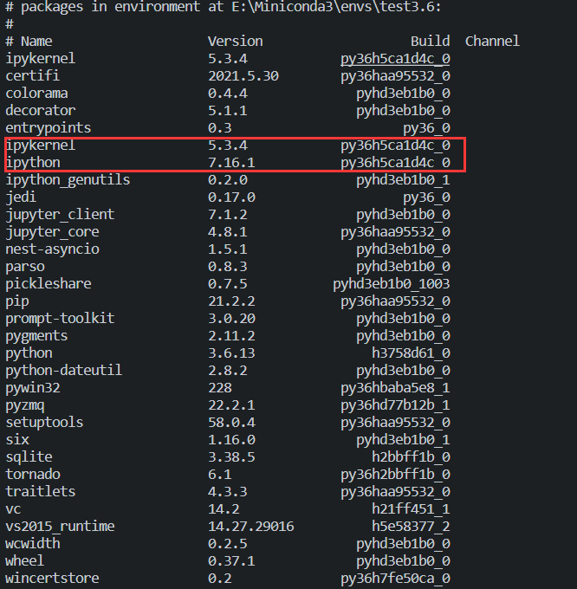Click build py36hbaba5e8_1 of pywin32
The width and height of the screenshot is (577, 589).
[395, 388]
